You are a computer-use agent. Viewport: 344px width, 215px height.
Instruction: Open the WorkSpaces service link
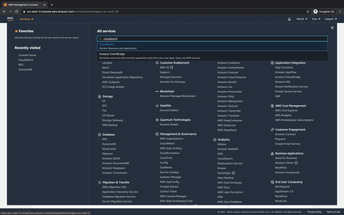[283, 187]
